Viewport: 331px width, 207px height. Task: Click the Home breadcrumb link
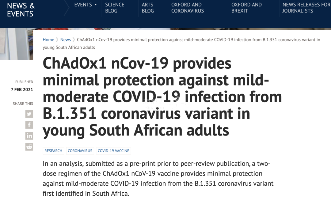click(48, 40)
